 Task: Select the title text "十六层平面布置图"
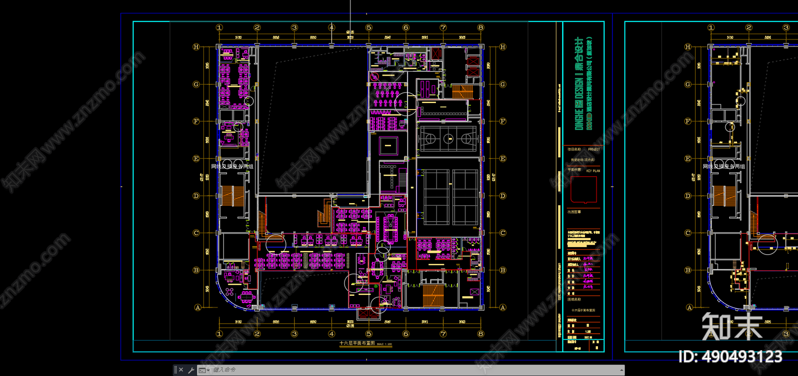pyautogui.click(x=357, y=343)
